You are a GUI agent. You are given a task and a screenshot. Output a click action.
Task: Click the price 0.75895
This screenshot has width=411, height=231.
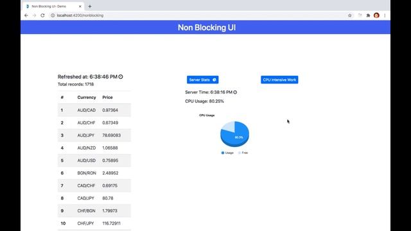pyautogui.click(x=110, y=160)
